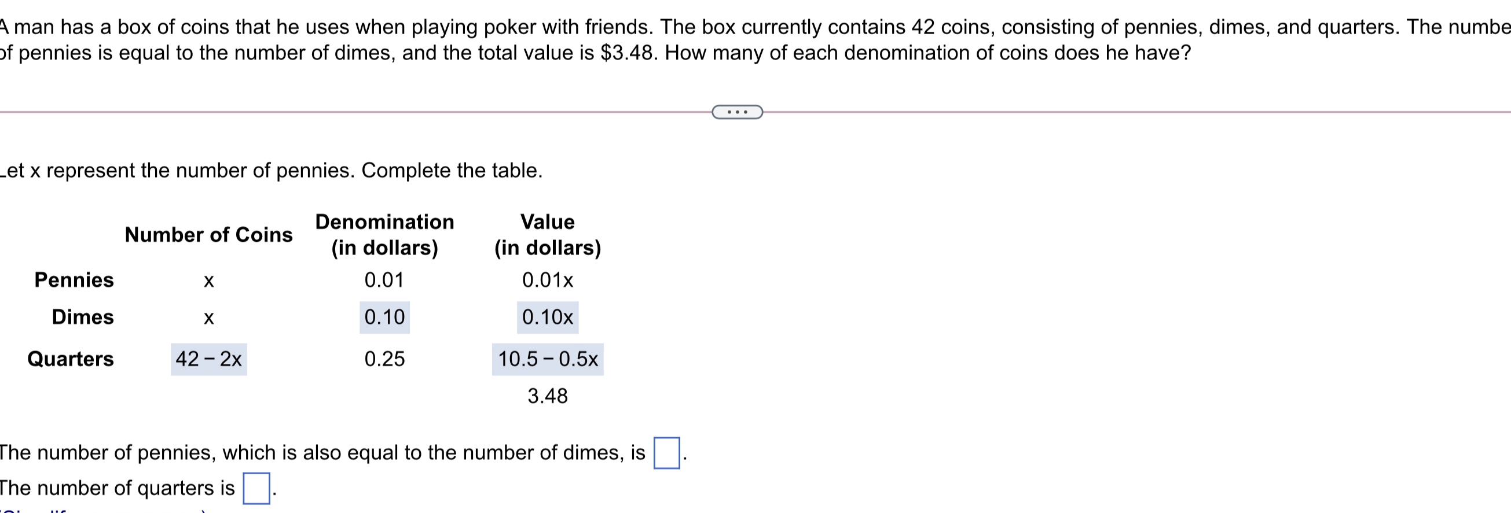Click the 0.01x Pennies value cell

[x=548, y=281]
